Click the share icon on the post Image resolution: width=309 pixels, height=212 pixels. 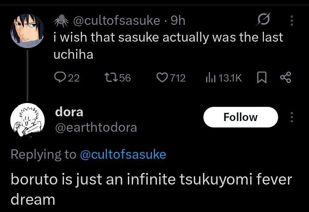285,78
